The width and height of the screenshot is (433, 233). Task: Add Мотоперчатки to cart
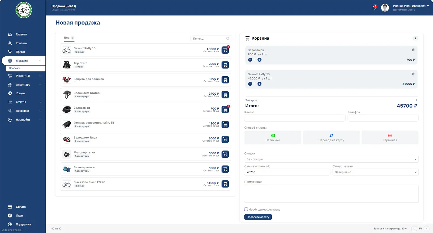click(x=225, y=154)
